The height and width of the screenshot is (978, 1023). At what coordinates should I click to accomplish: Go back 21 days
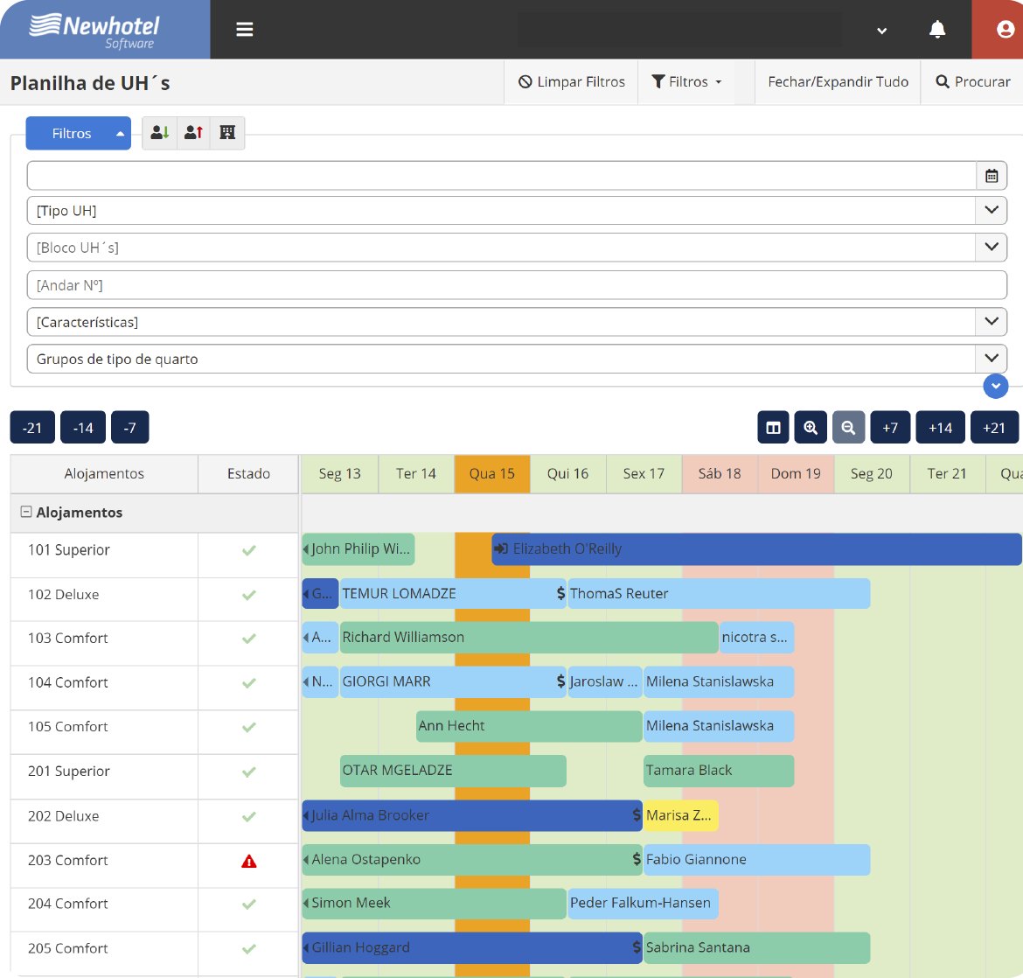point(32,428)
